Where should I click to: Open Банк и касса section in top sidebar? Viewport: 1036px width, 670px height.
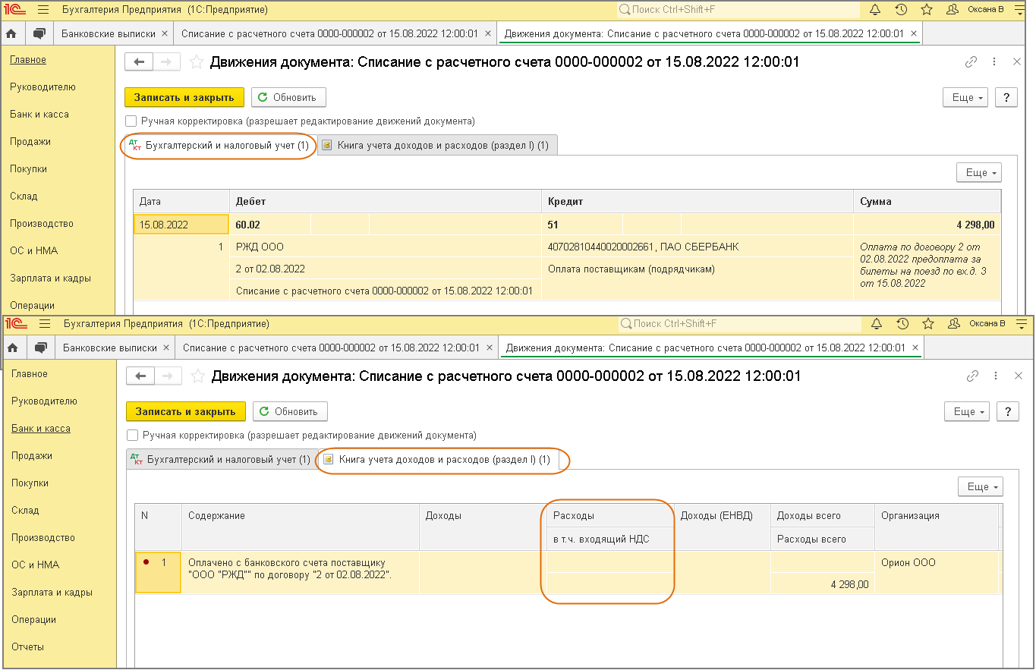click(39, 114)
